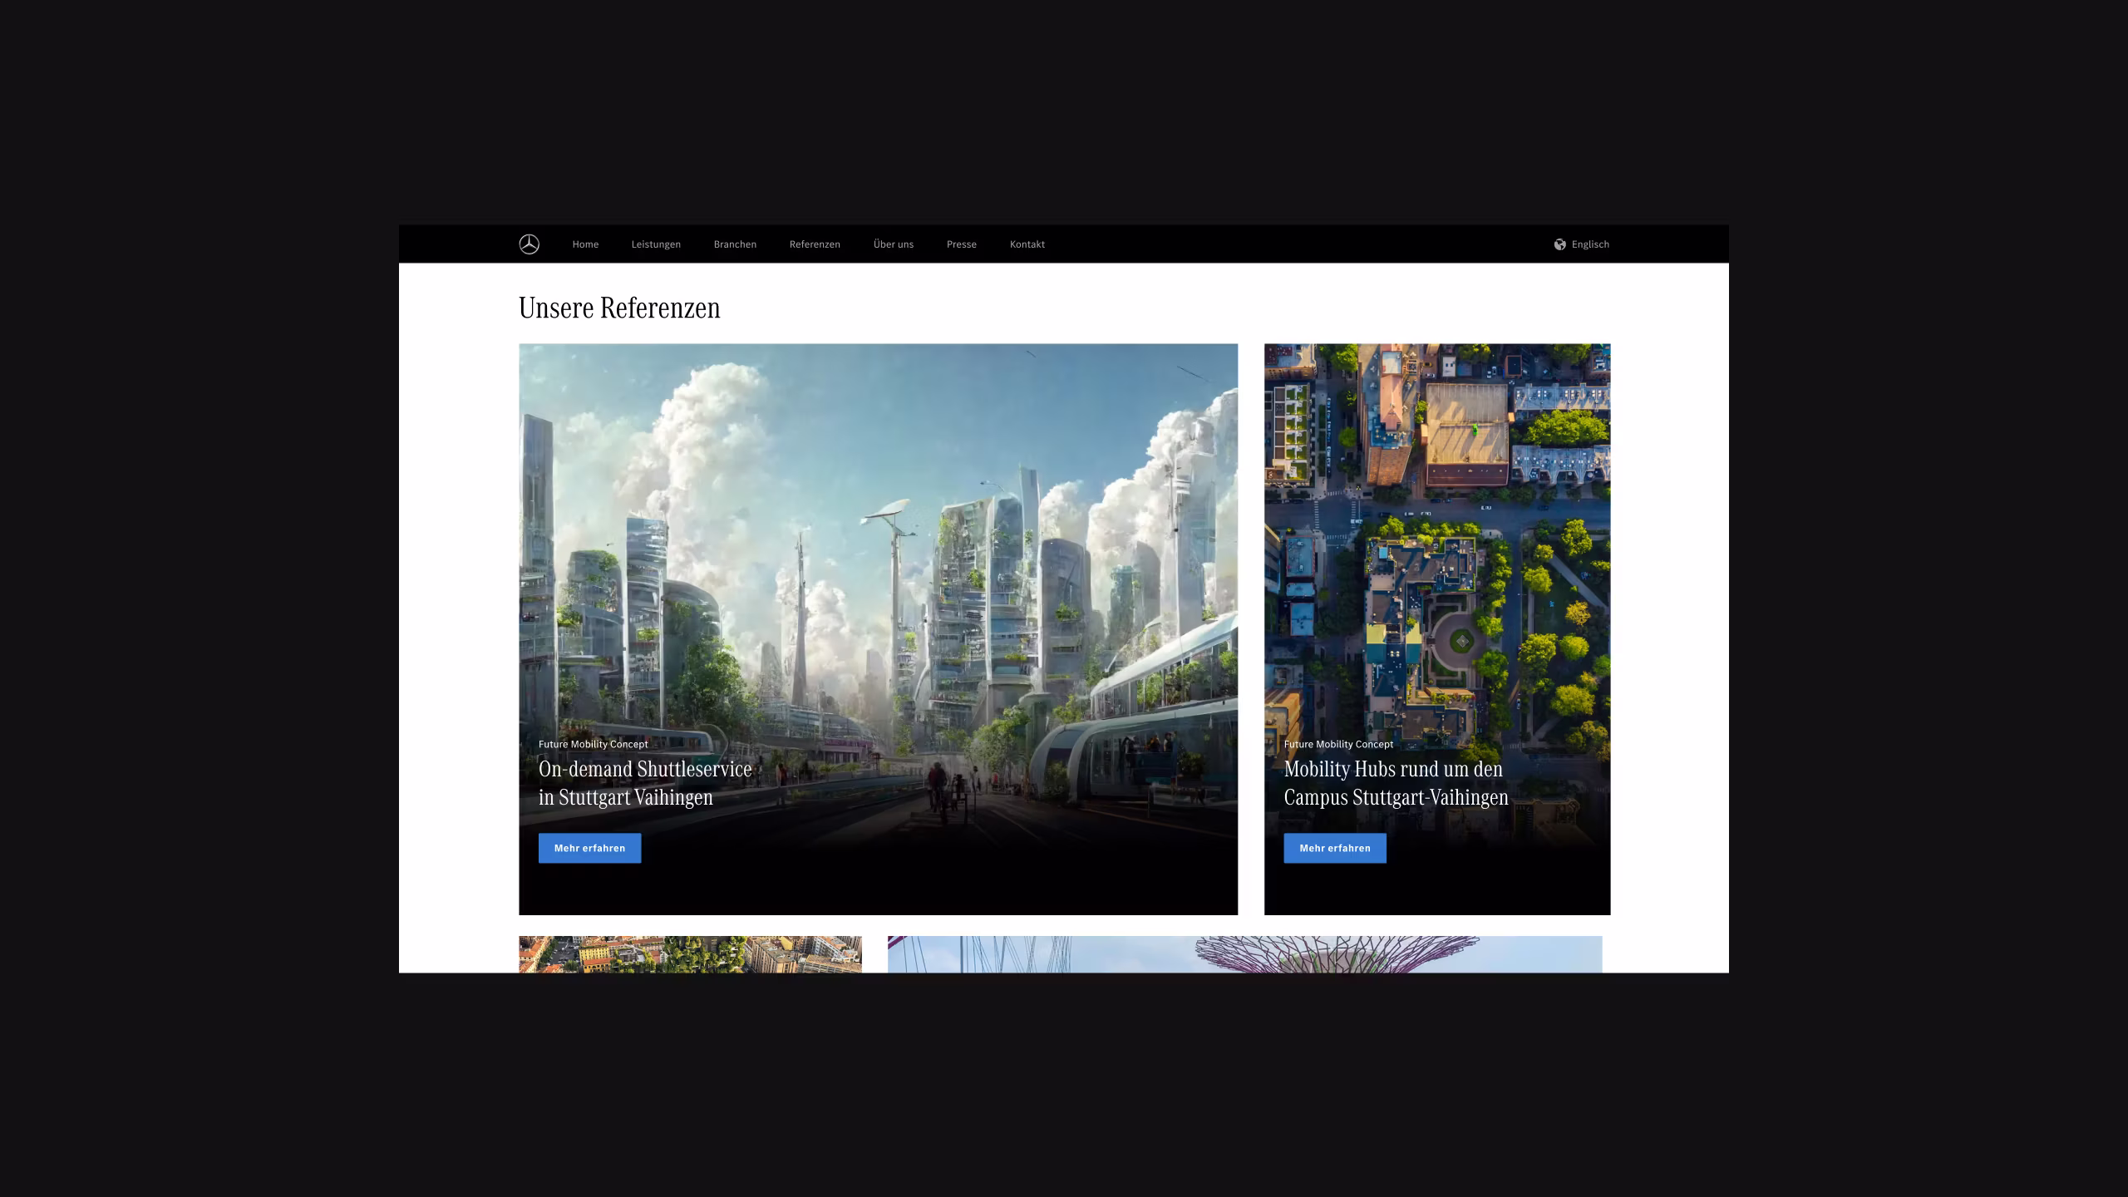Open the On-demand Shuttleservice title

644,783
